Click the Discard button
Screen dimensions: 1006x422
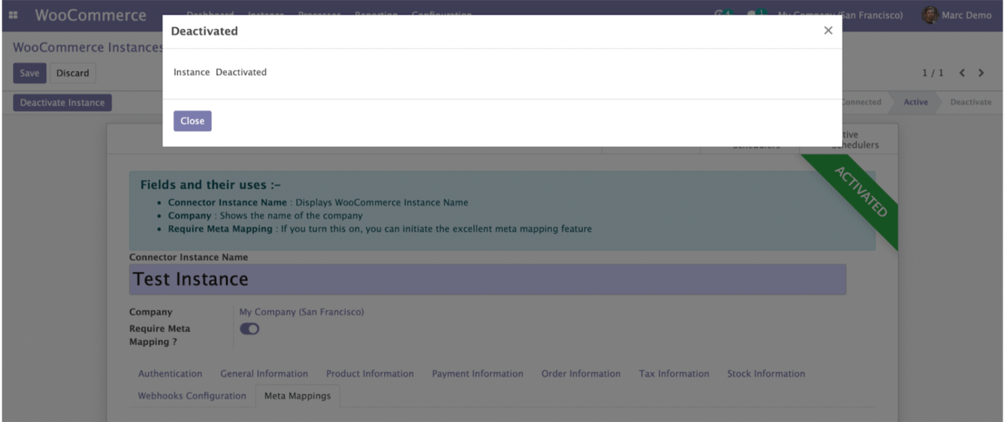(72, 73)
